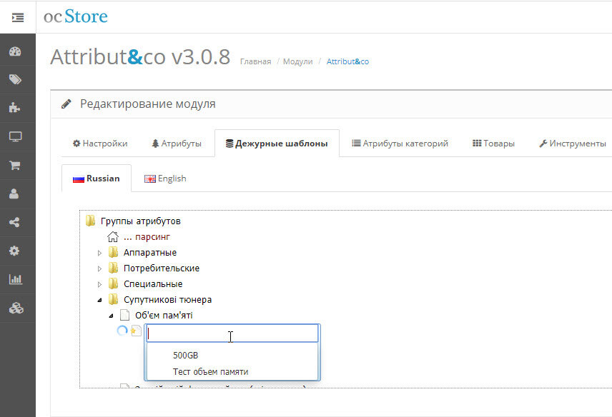Open the Design monitor sidebar icon
The image size is (612, 417).
(15, 137)
